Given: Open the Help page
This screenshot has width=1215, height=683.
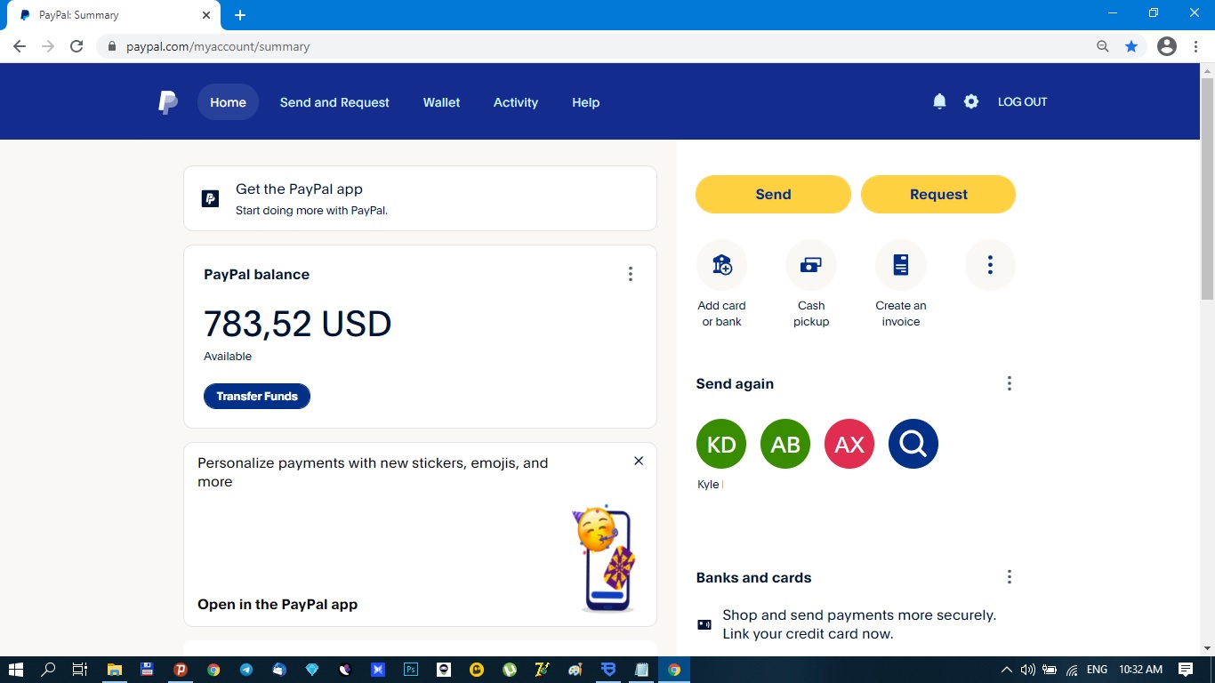Looking at the screenshot, I should [585, 102].
